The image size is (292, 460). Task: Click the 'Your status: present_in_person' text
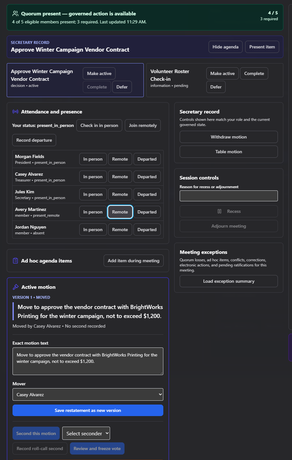point(43,125)
